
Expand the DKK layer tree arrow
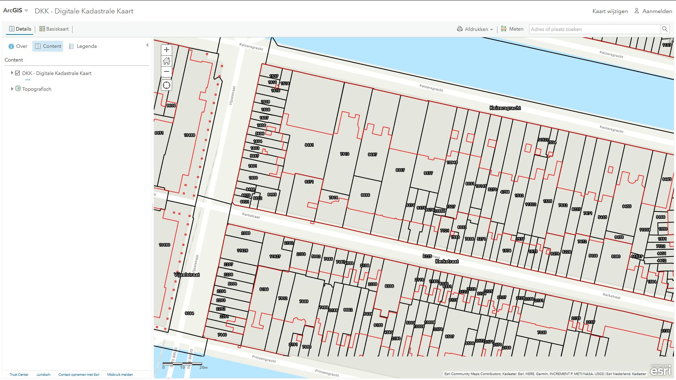(12, 73)
